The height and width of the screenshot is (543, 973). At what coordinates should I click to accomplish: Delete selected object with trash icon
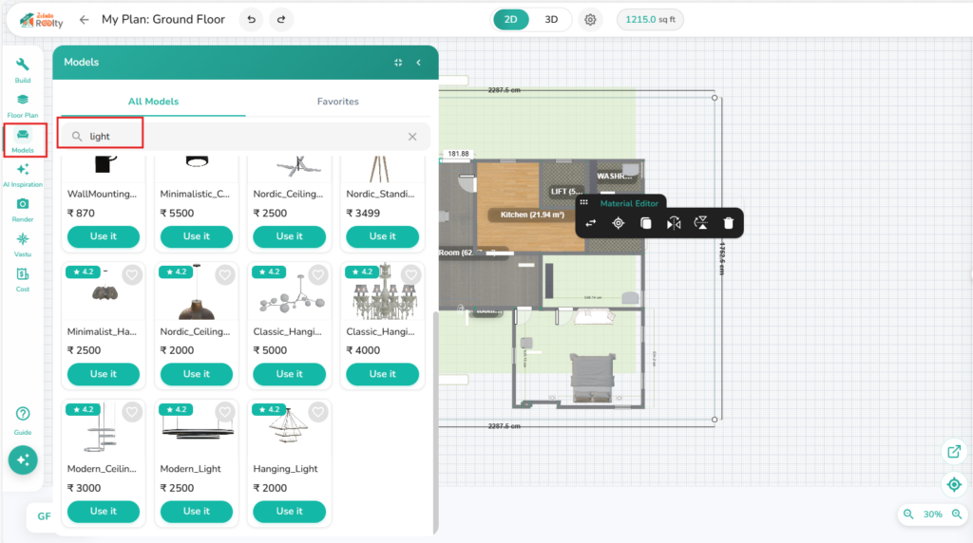728,223
